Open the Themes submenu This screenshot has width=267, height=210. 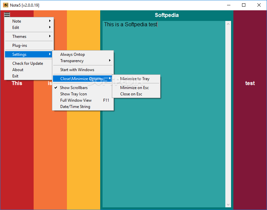click(x=29, y=36)
